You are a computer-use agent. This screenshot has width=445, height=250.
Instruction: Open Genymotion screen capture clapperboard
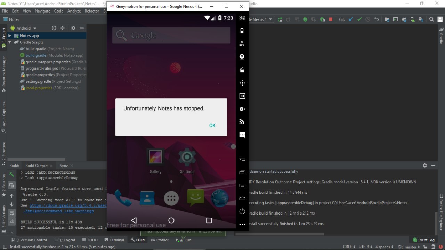(x=242, y=70)
